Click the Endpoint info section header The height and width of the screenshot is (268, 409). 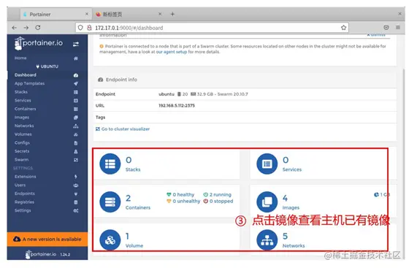118,80
